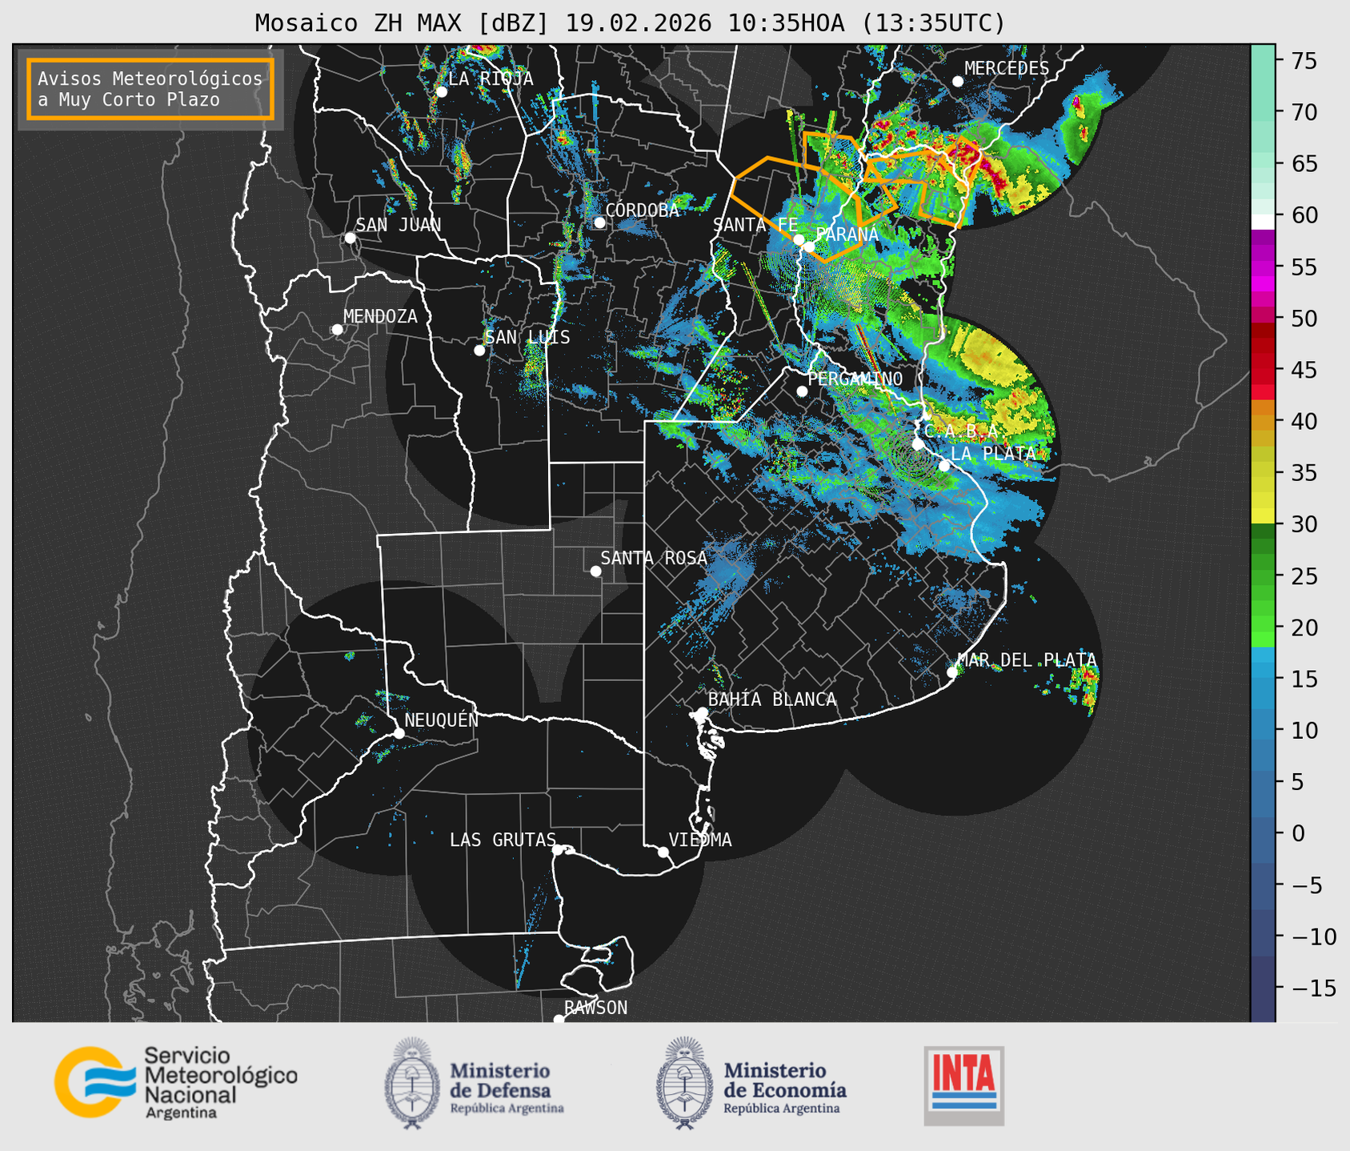The image size is (1350, 1151).
Task: Click the 70 value on color scale
Action: click(1303, 112)
